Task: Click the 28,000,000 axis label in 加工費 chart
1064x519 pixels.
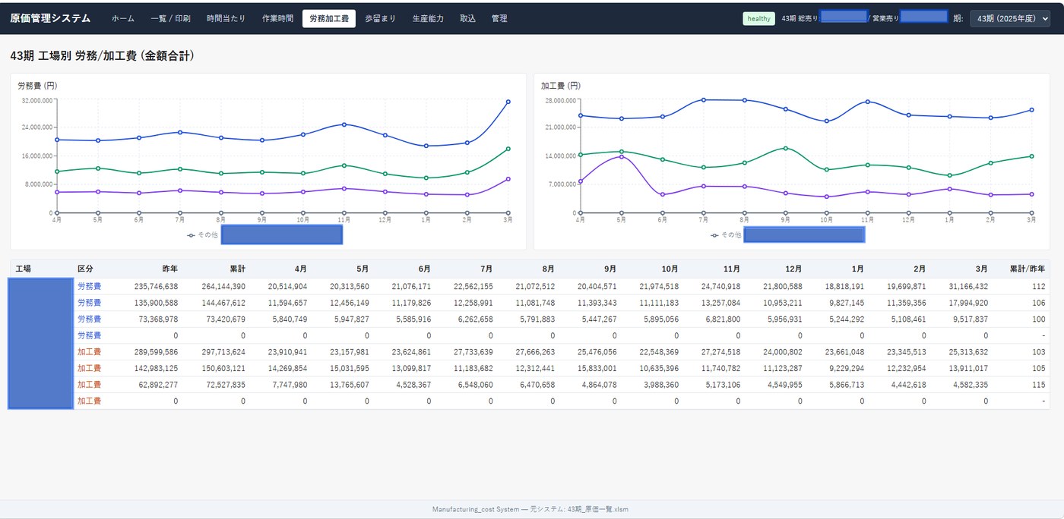Action: pos(560,99)
